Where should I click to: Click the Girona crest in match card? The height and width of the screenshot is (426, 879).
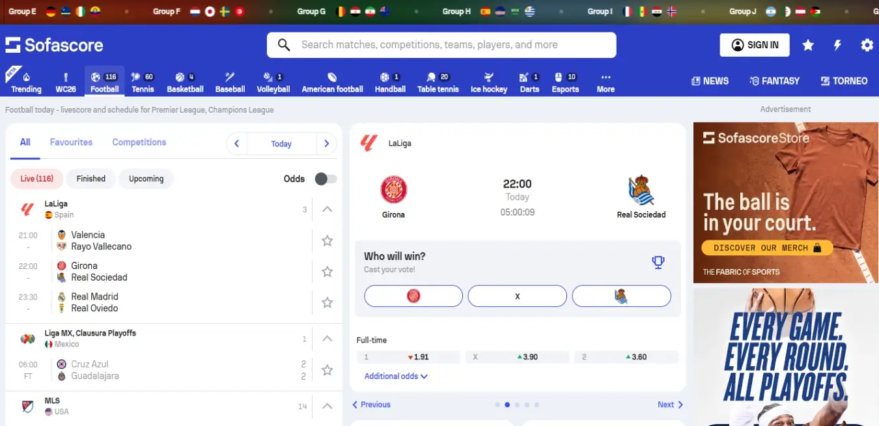click(393, 190)
